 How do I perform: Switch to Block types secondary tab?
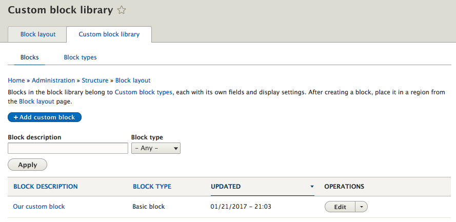click(80, 57)
